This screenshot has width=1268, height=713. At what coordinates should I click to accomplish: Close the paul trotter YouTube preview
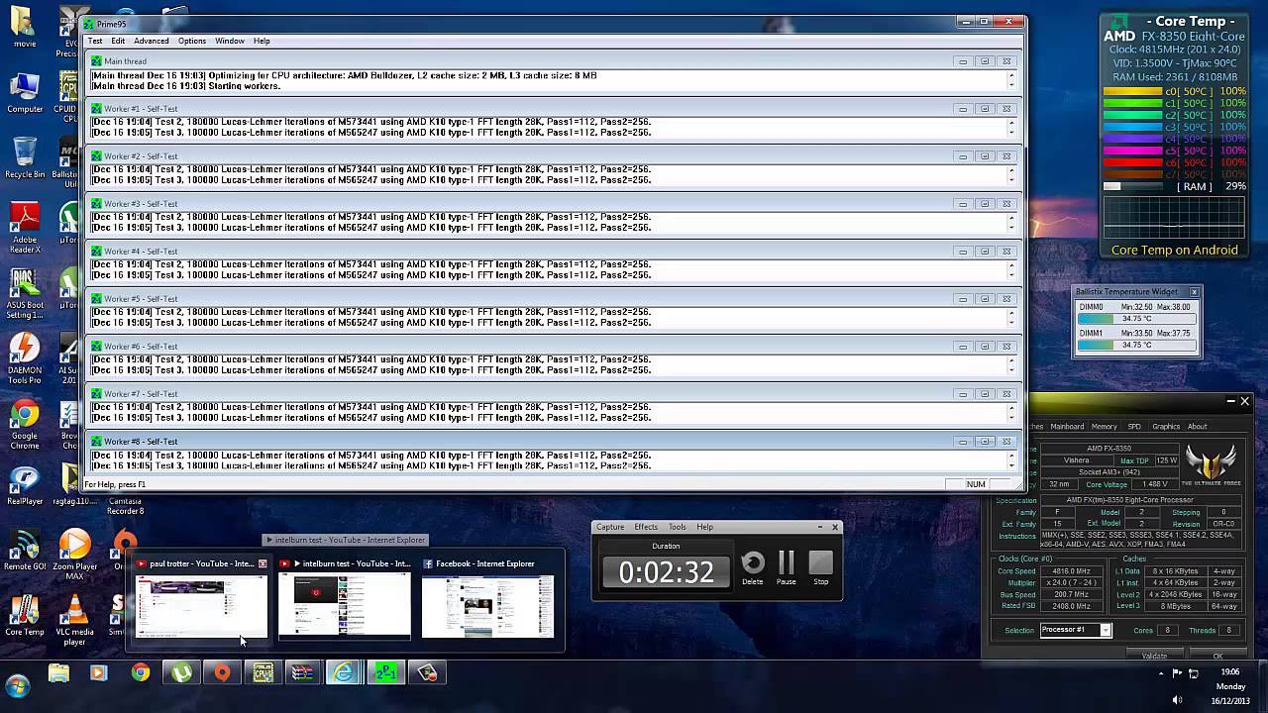[x=263, y=563]
